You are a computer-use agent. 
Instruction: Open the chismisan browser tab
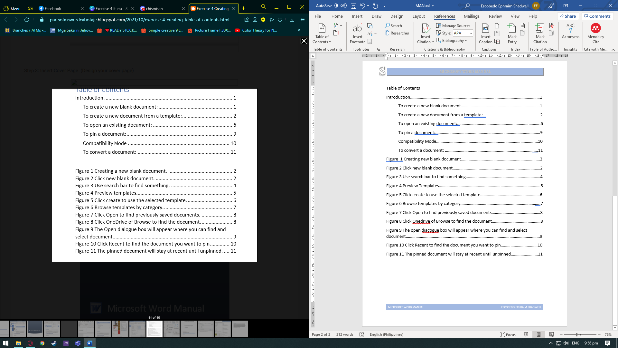[x=163, y=9]
